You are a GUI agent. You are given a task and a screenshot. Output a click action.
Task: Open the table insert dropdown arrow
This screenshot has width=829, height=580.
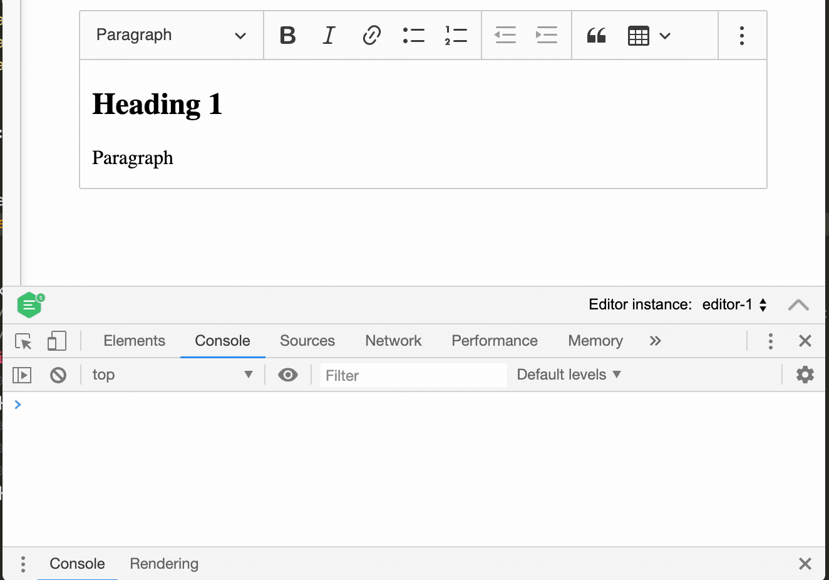(x=665, y=35)
